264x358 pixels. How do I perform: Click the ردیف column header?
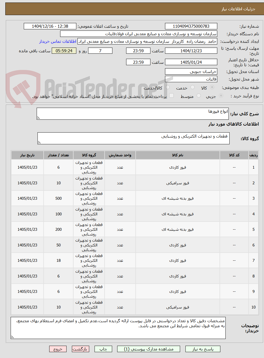pyautogui.click(x=253, y=155)
